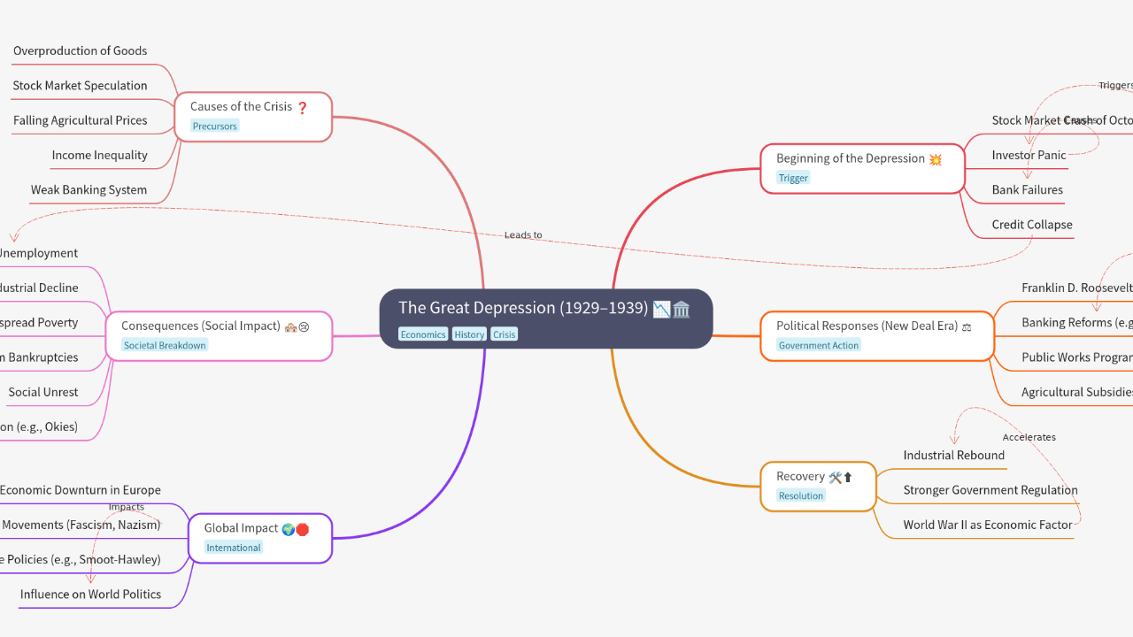Click the Societal Breakdown tag

coord(165,346)
